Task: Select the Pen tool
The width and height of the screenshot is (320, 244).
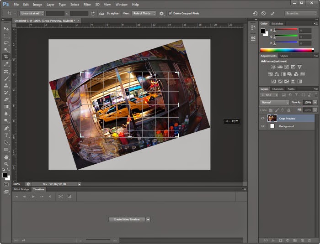Action: click(6, 128)
